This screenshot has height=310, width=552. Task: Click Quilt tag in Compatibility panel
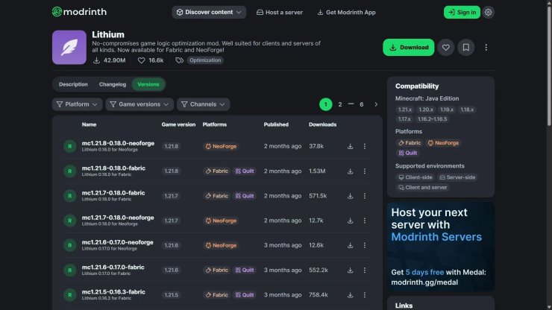[408, 153]
